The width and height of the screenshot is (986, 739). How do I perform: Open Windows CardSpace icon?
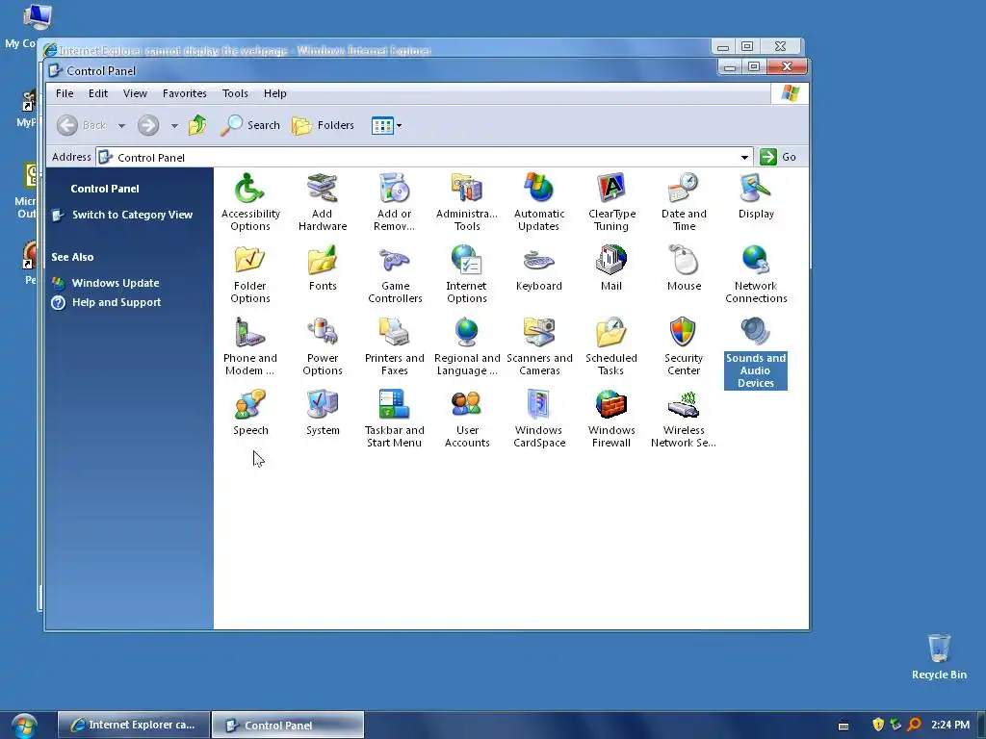click(539, 420)
